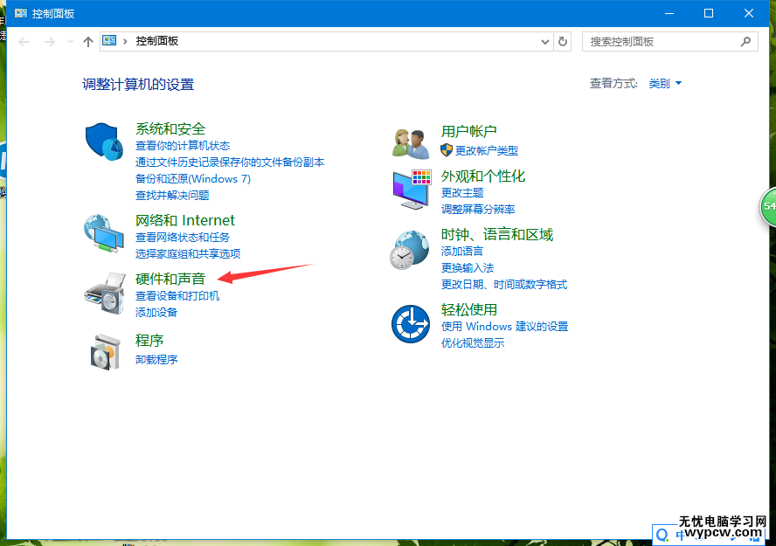Go up one level with the up arrow

point(88,42)
